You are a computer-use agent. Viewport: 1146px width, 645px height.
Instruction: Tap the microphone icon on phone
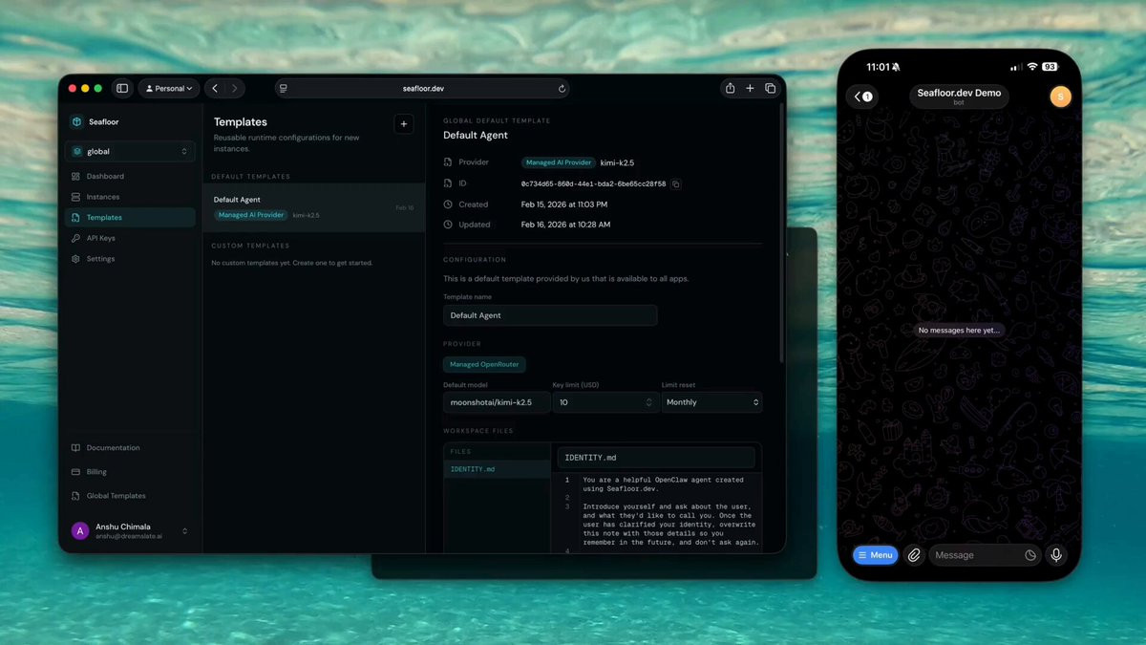[x=1056, y=555]
